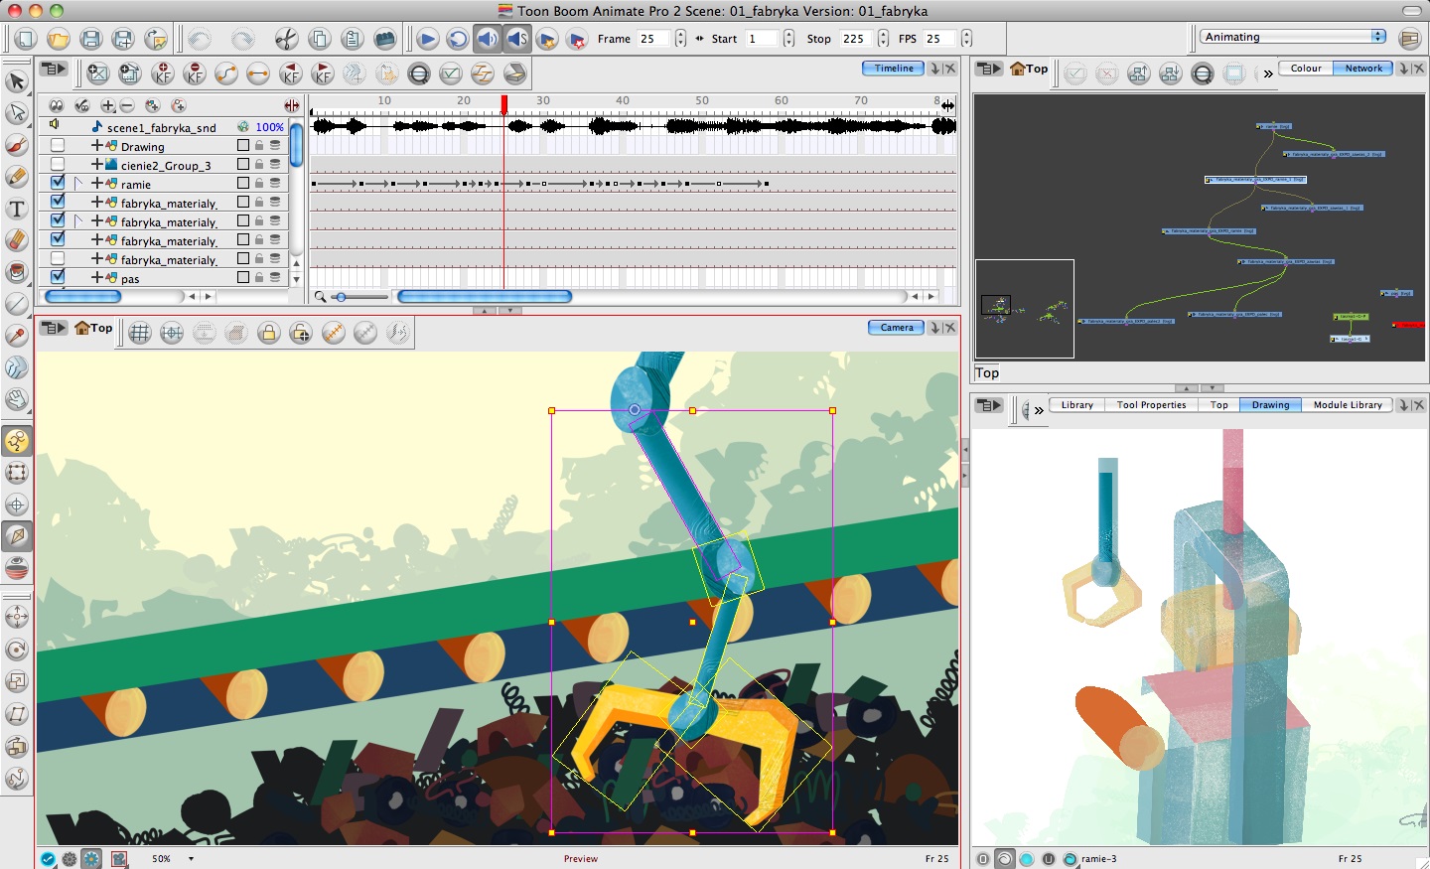Click the Add Keyframe icon in Timeline toolbar
The image size is (1430, 869).
(x=163, y=73)
